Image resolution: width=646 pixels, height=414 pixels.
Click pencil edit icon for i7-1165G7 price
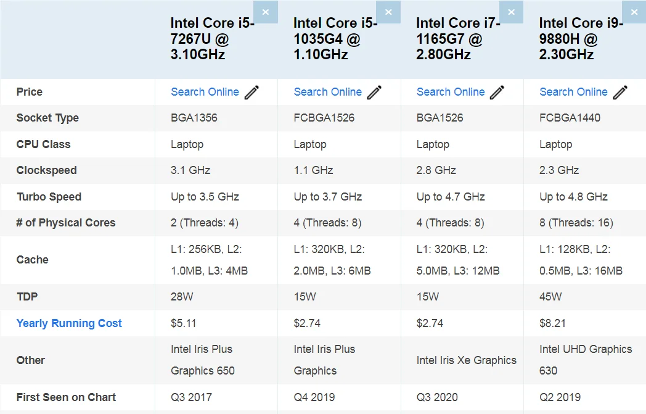(497, 93)
